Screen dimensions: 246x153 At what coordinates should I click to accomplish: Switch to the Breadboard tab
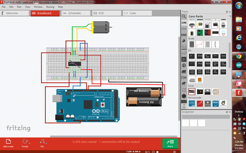tap(45, 13)
